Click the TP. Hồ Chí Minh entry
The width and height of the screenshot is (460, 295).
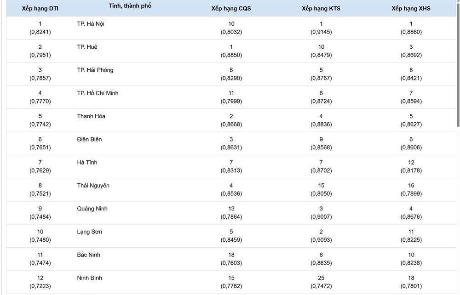pyautogui.click(x=98, y=93)
